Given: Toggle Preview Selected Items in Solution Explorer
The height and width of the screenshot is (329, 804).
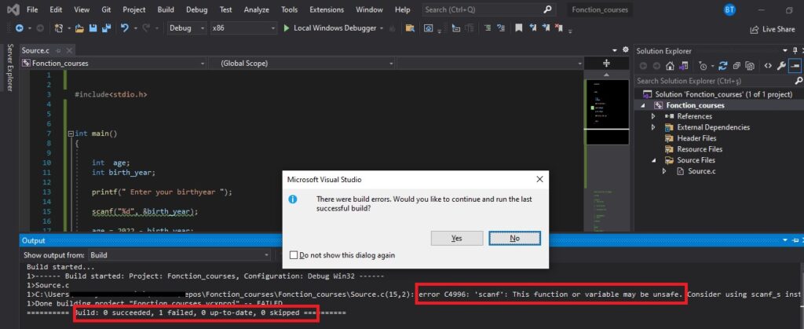Looking at the screenshot, I should (x=795, y=66).
